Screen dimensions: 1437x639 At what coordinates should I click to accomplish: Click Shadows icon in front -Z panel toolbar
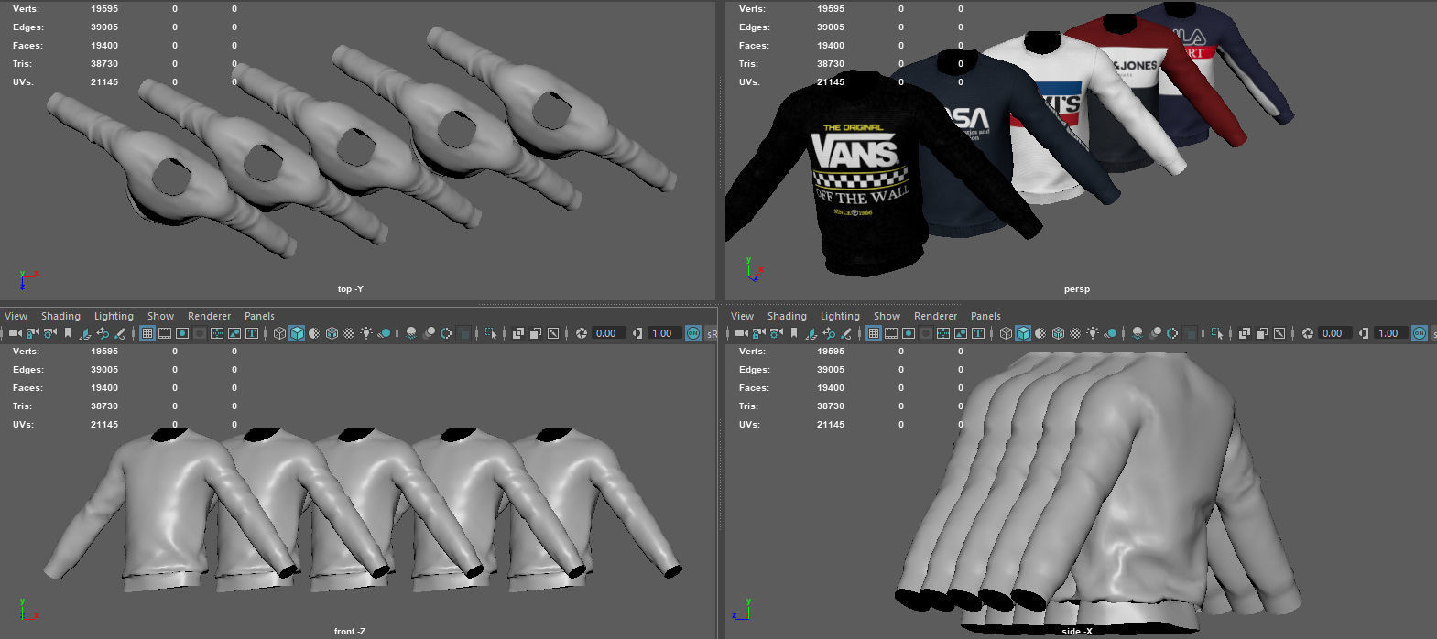(385, 333)
